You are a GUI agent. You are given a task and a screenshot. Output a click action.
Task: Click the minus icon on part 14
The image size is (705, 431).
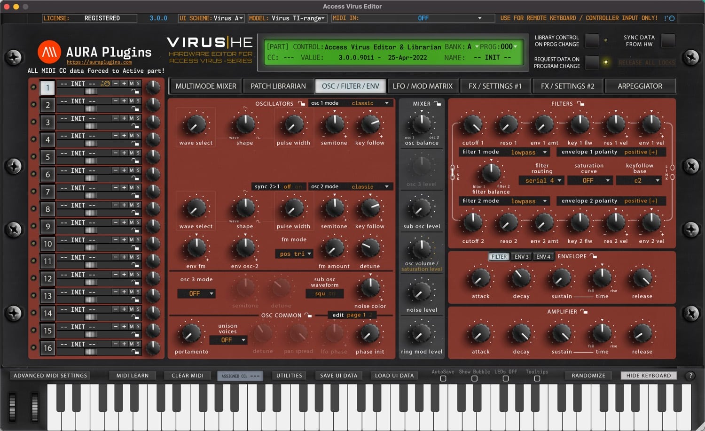pos(116,309)
